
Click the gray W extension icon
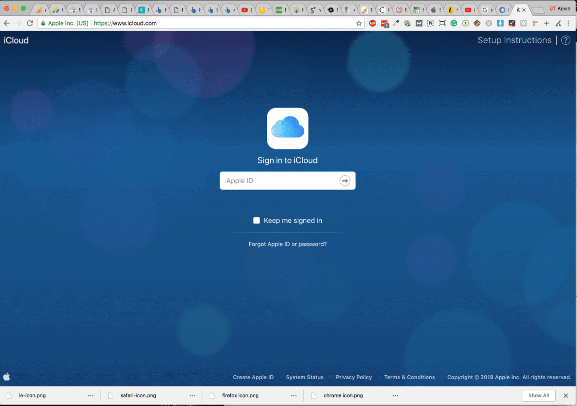click(x=523, y=23)
